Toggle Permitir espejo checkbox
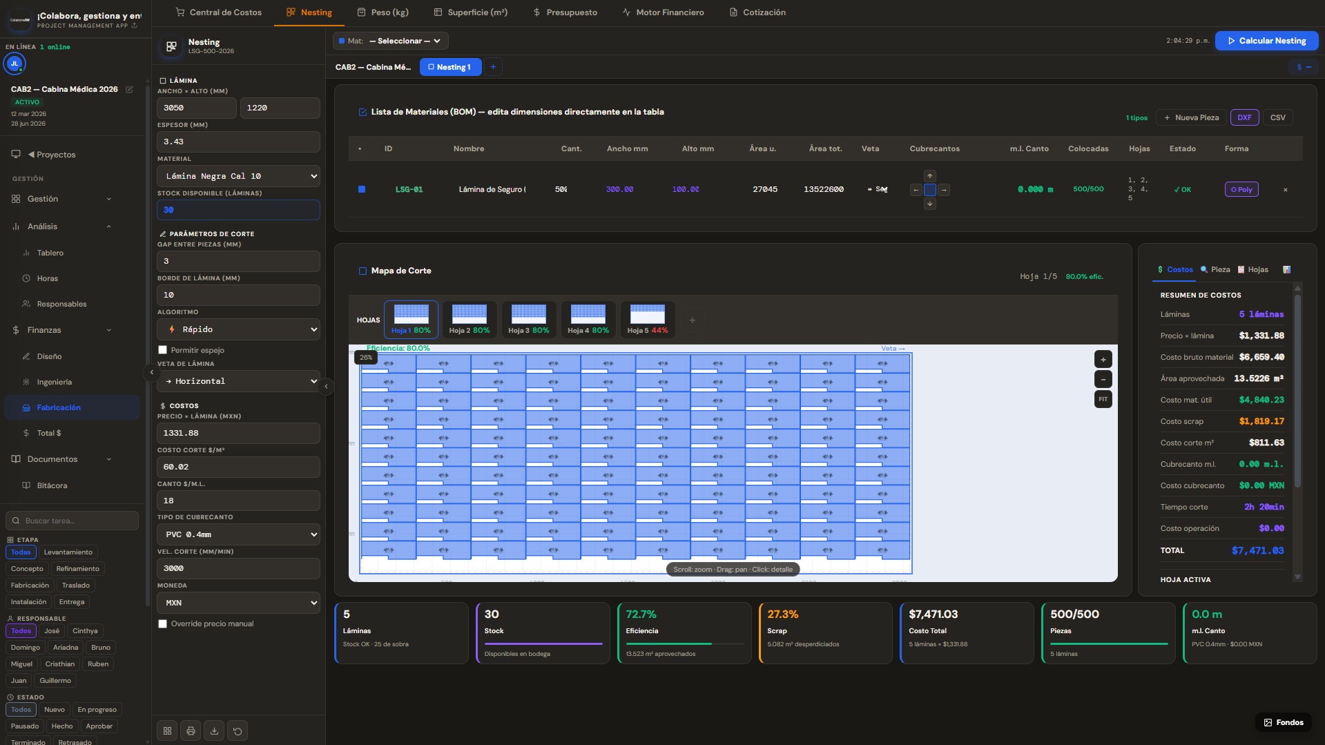This screenshot has height=745, width=1325. [163, 350]
